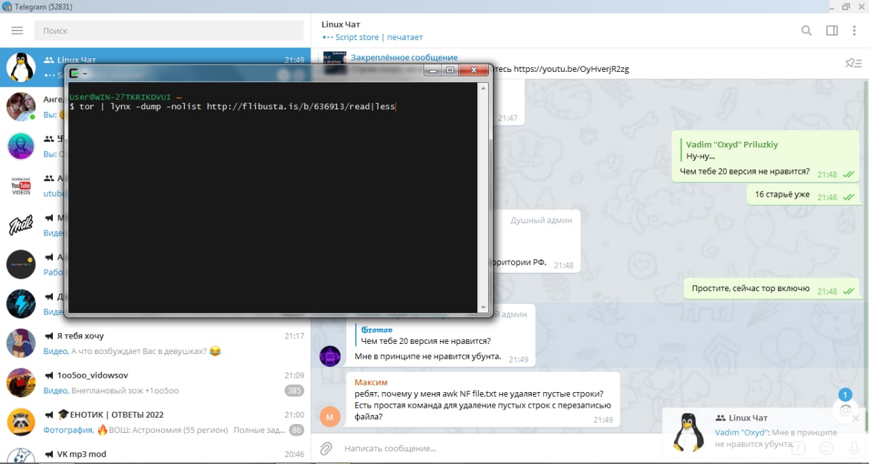Click the pinned message thumbnail image
Screen dimensions: 869x464
335,63
